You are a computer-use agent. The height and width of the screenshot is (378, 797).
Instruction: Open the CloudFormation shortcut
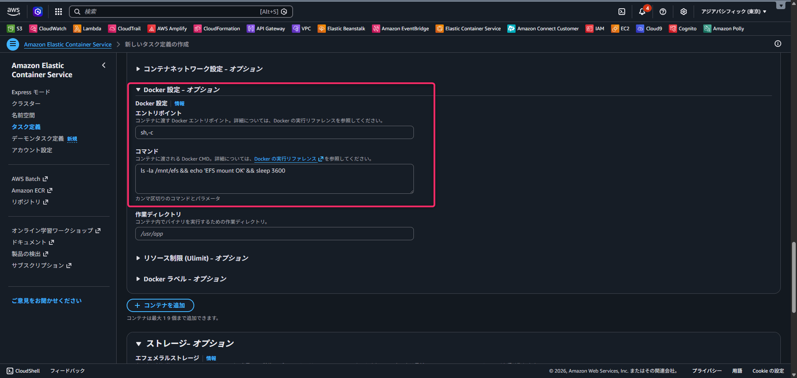coord(217,29)
